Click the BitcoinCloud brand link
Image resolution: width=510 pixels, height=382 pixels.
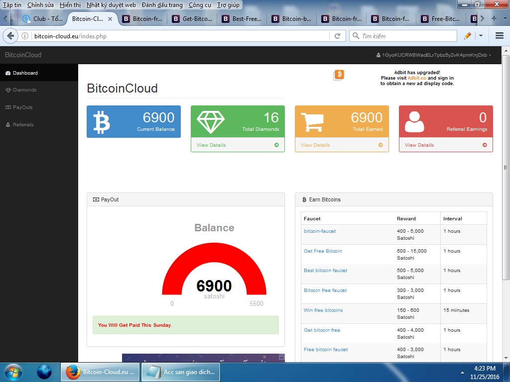pos(23,55)
